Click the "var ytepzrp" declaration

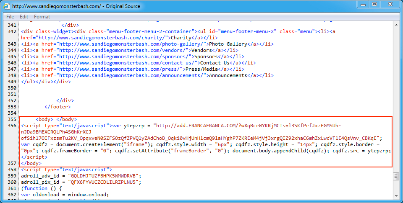[x=130, y=126]
